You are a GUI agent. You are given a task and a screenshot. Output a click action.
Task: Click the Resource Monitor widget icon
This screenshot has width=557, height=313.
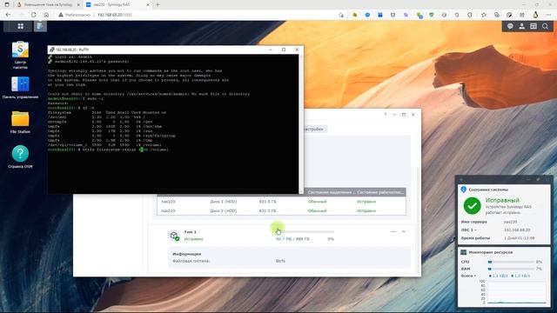pyautogui.click(x=463, y=252)
